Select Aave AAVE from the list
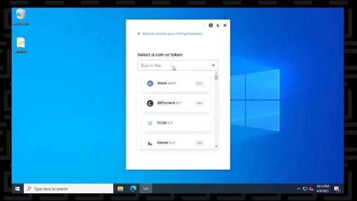 (176, 83)
